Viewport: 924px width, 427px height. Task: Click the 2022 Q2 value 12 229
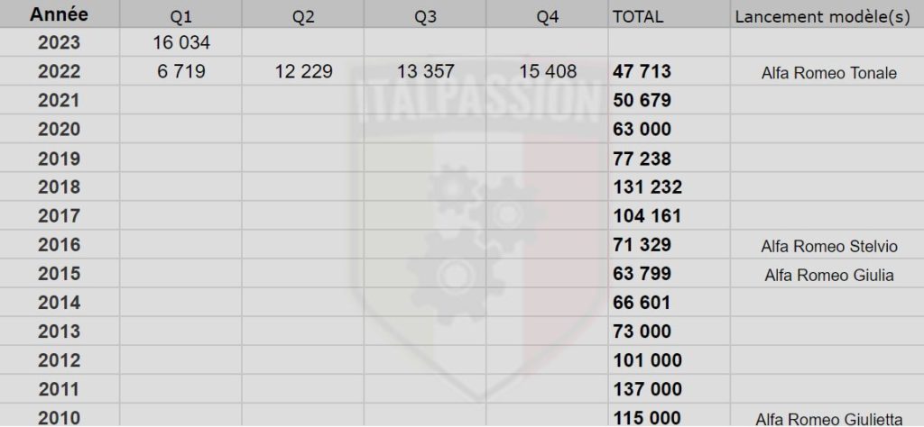303,72
